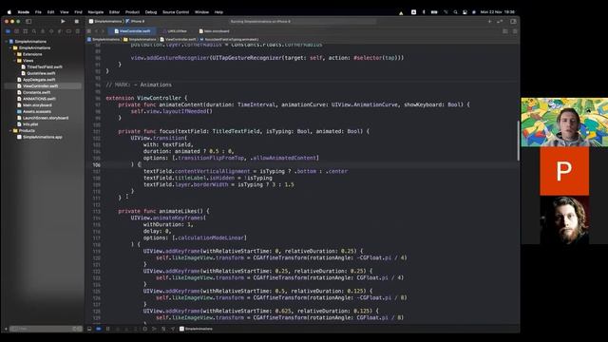Open the Simulate Location button
608x342 pixels.
coord(173,329)
